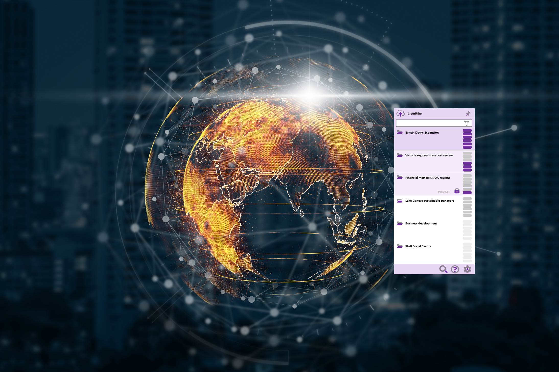Open CloudFiler settings via the gear icon
Image resolution: width=559 pixels, height=372 pixels.
467,269
